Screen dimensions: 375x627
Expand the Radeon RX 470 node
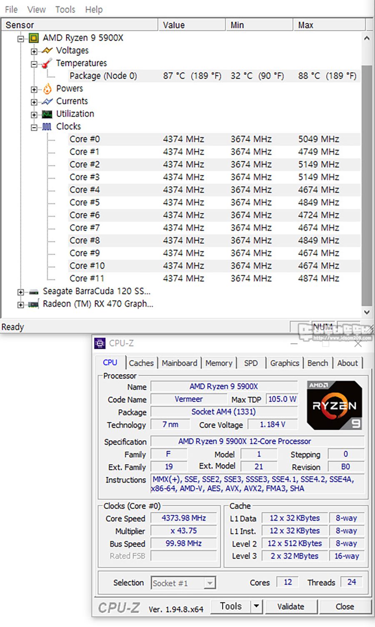[x=20, y=305]
